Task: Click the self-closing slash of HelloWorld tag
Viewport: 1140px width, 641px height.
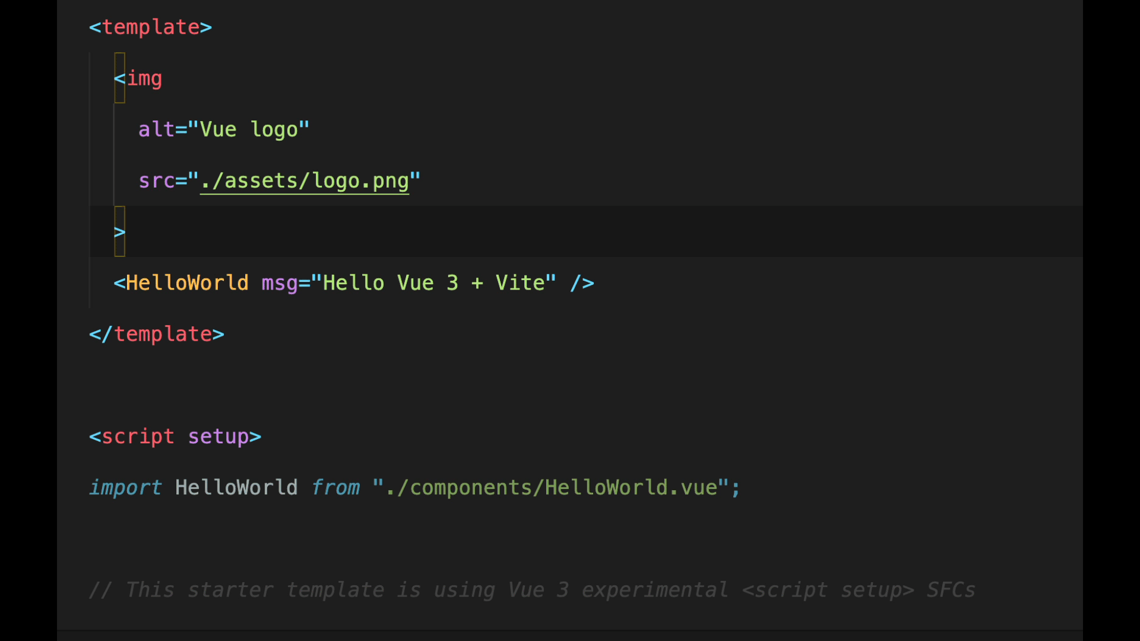Action: click(x=575, y=283)
